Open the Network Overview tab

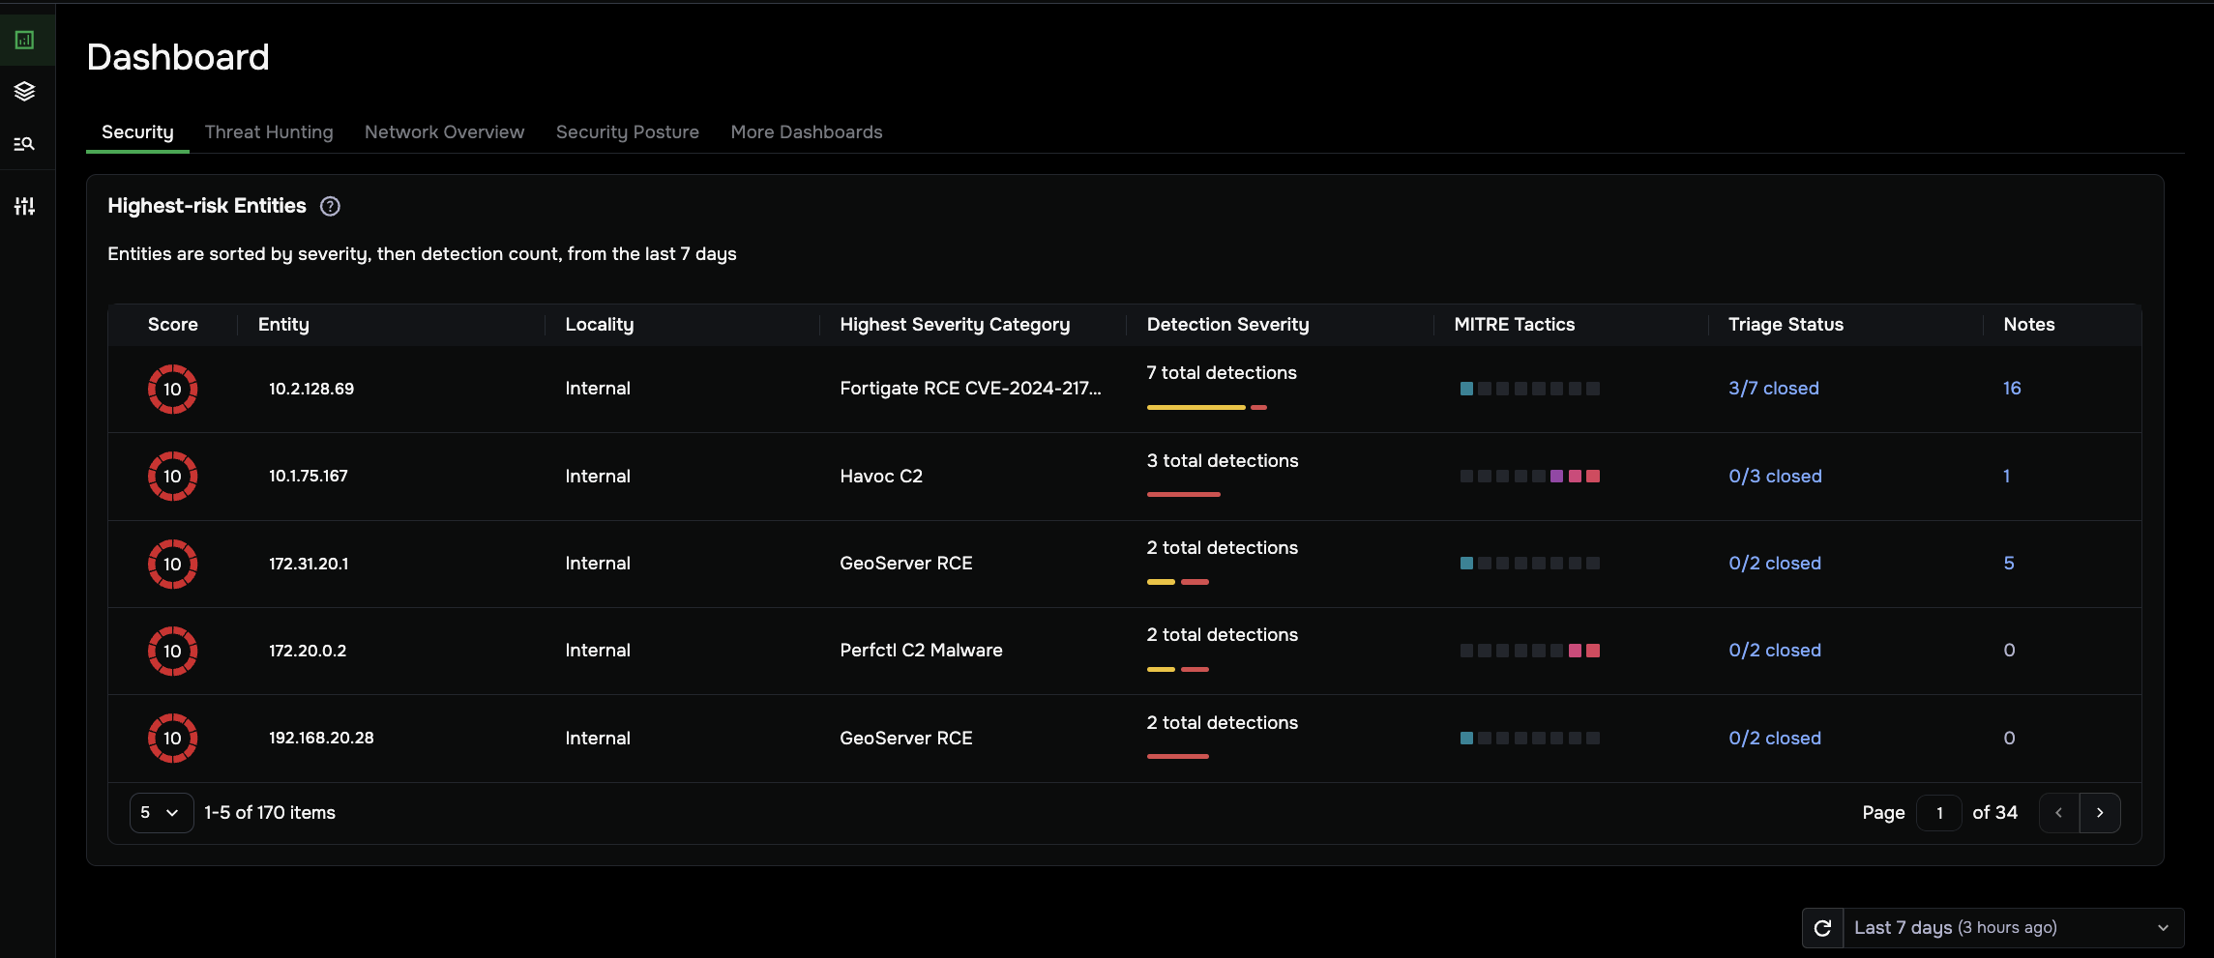[444, 131]
